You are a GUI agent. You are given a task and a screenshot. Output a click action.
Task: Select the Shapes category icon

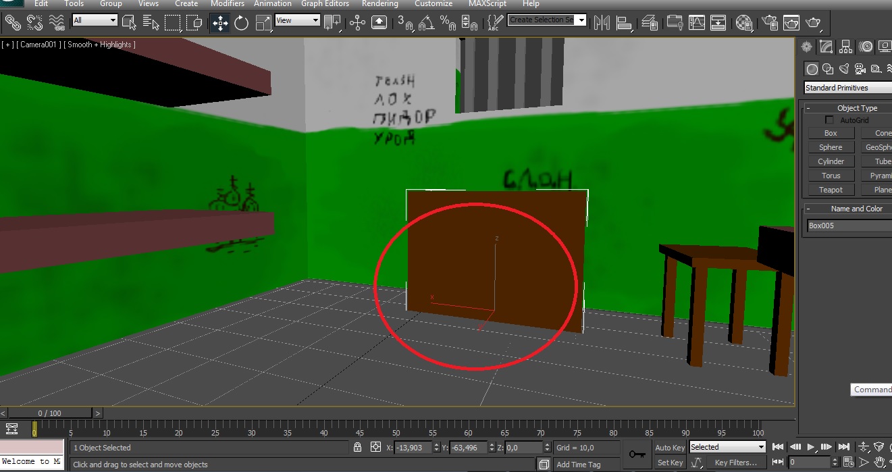pos(828,69)
